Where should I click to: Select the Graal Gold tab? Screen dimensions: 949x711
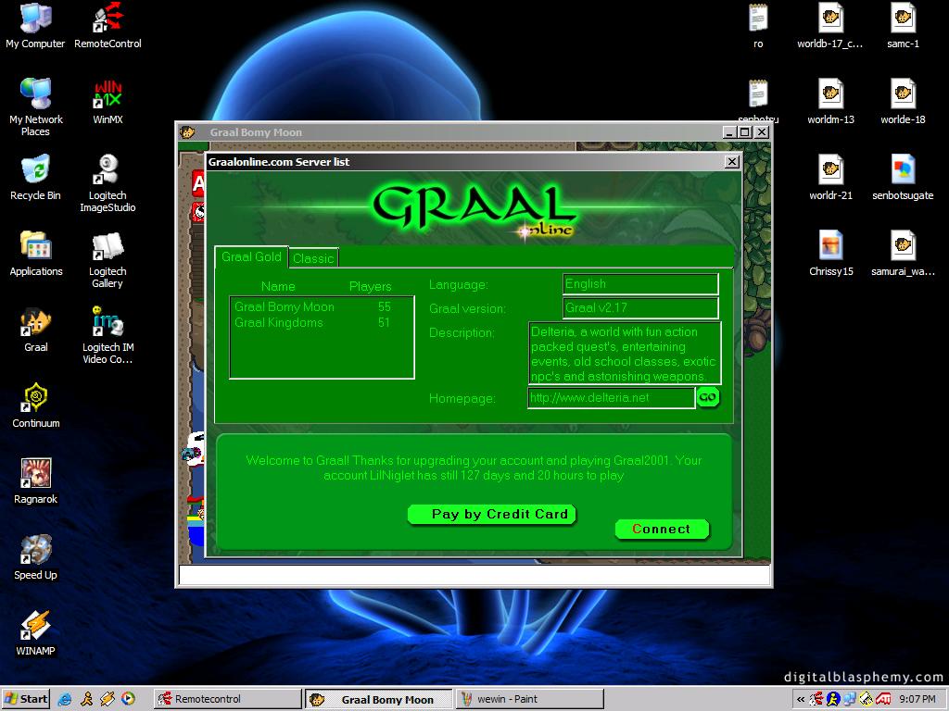[x=251, y=257]
